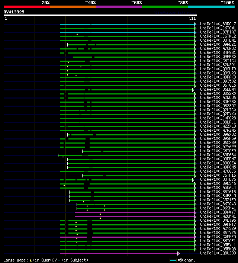Click the UniRef100_C0PMF5 label
The image size is (238, 263).
[x=218, y=237]
